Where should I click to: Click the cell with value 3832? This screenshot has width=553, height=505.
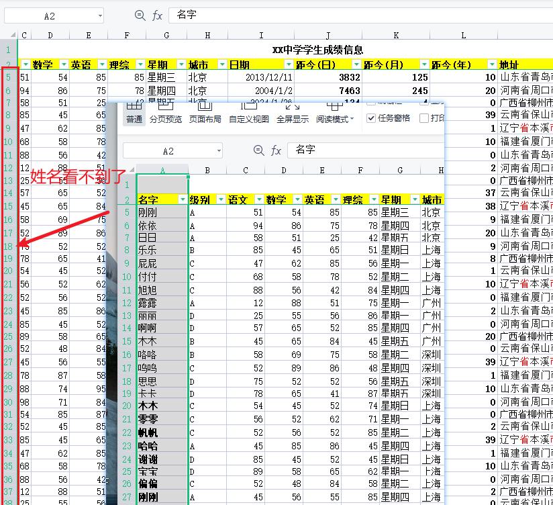[328, 77]
